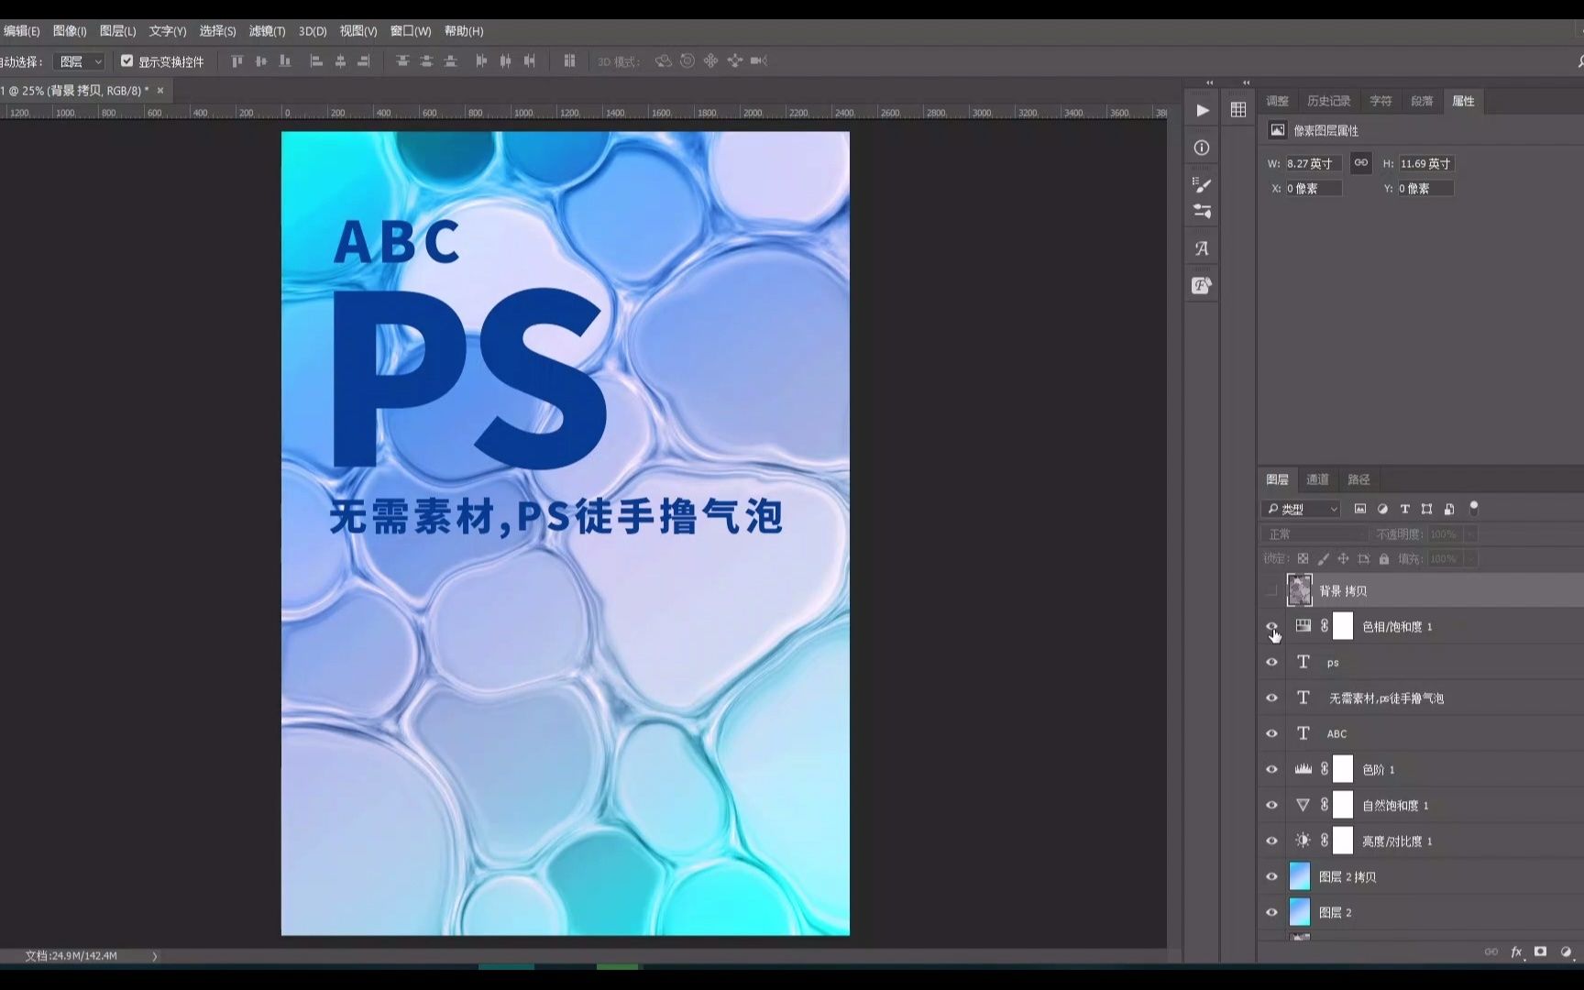This screenshot has width=1584, height=990.
Task: Open the layer filter 类型 dropdown
Action: click(x=1301, y=509)
